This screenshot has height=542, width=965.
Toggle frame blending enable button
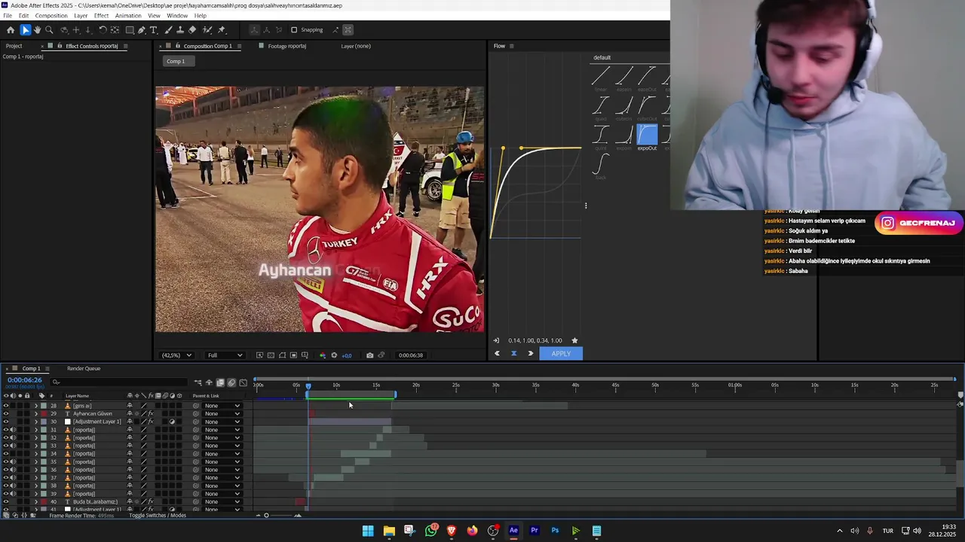220,382
